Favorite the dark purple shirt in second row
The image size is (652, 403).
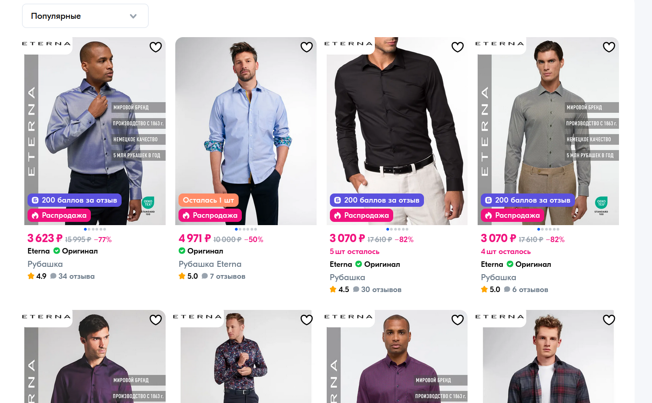(x=156, y=320)
